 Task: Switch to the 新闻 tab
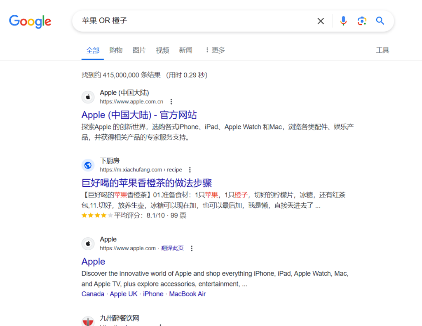click(x=185, y=50)
